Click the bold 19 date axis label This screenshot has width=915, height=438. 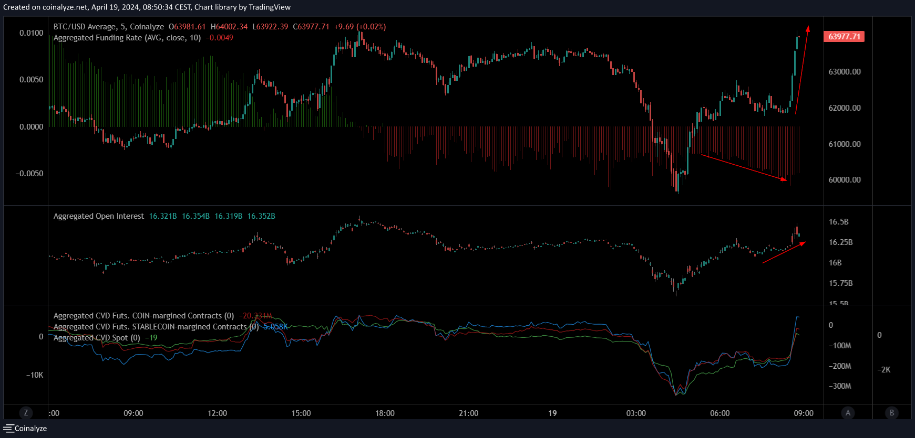pos(552,413)
